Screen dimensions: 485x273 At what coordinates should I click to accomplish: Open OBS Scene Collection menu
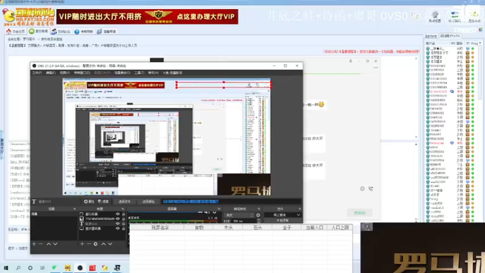[122, 73]
